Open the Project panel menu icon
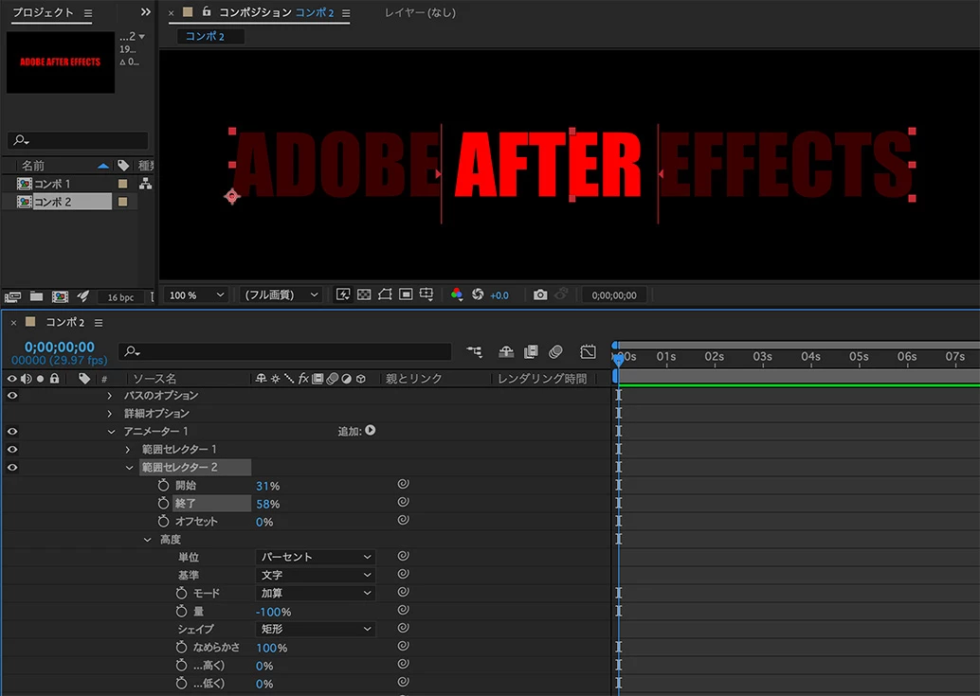The image size is (980, 696). click(88, 13)
